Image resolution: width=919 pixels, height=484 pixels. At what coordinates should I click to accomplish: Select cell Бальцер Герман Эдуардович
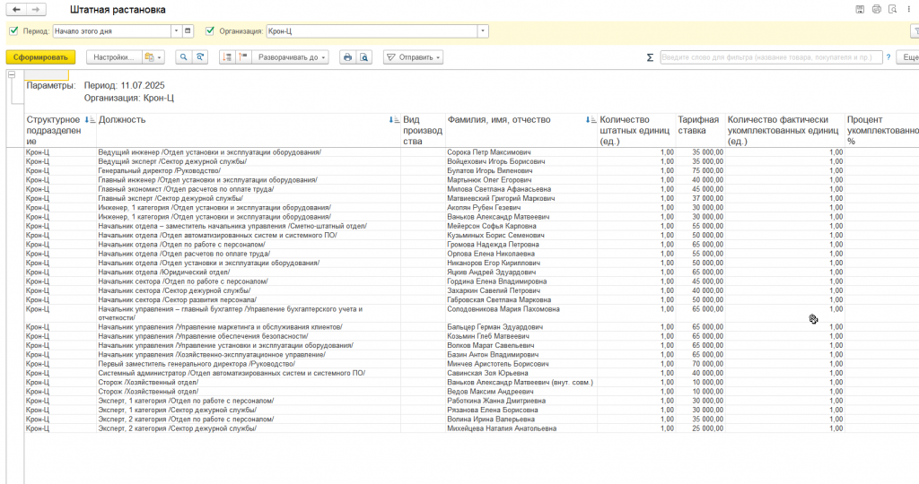521,327
